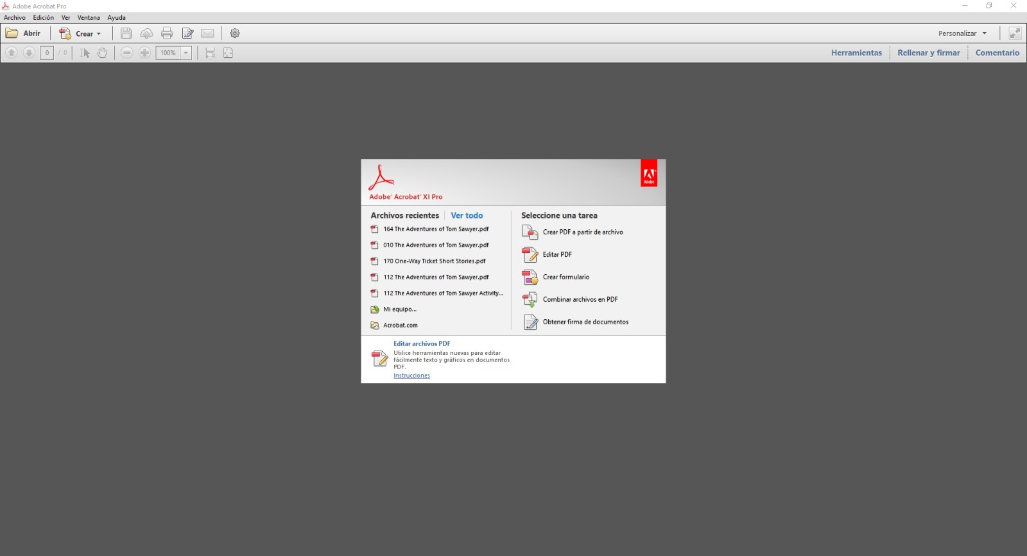Click the save file floppy icon

126,33
